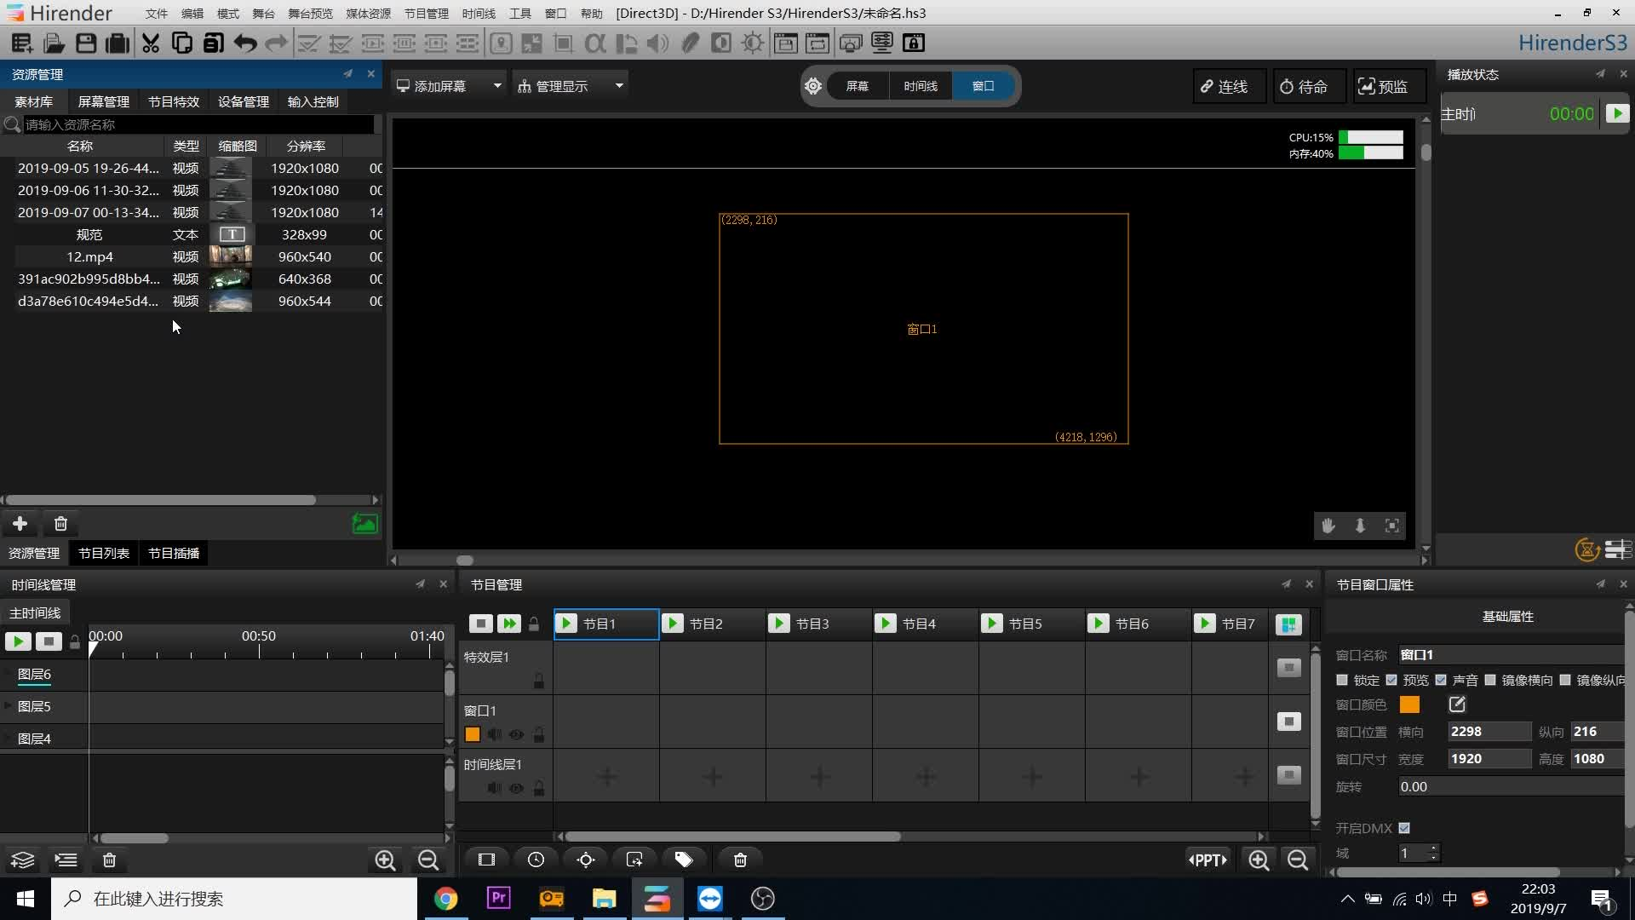
Task: Click the PPT button in 节目管理
Action: click(1208, 860)
